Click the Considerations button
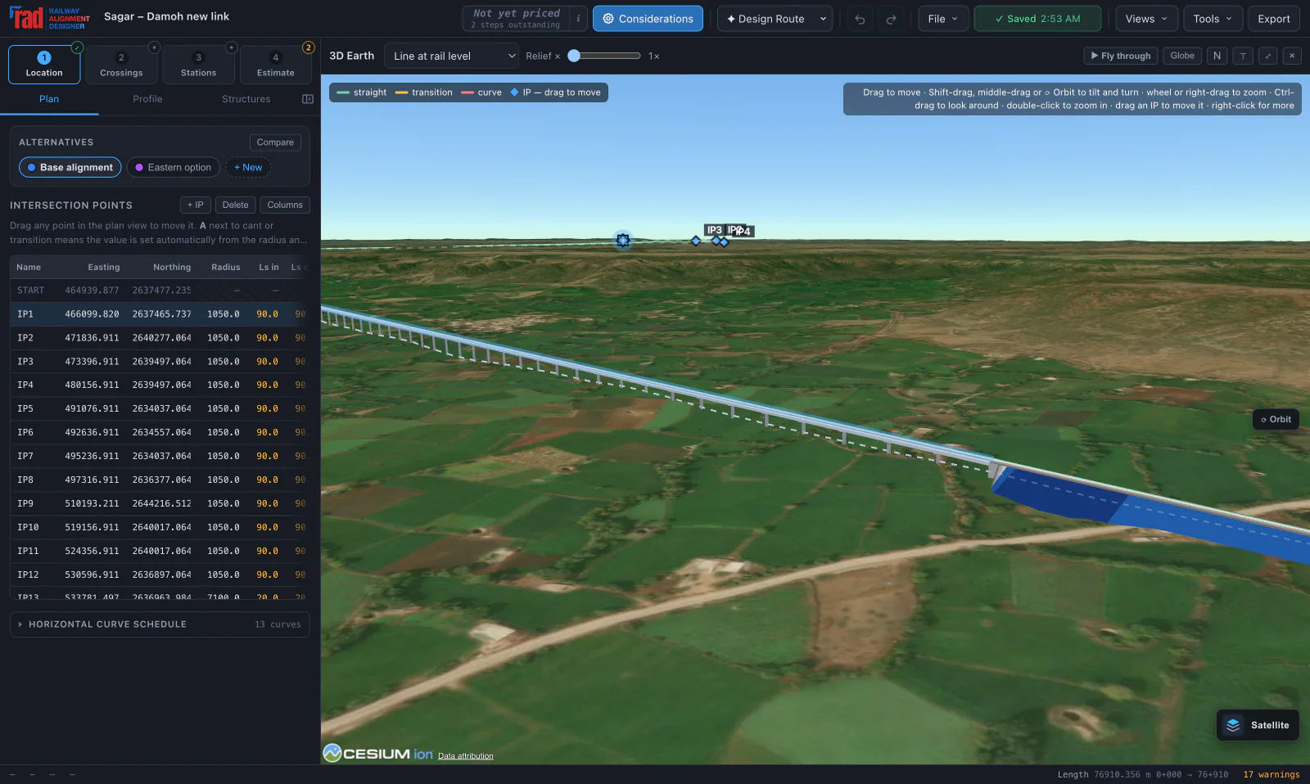The image size is (1310, 784). (648, 19)
